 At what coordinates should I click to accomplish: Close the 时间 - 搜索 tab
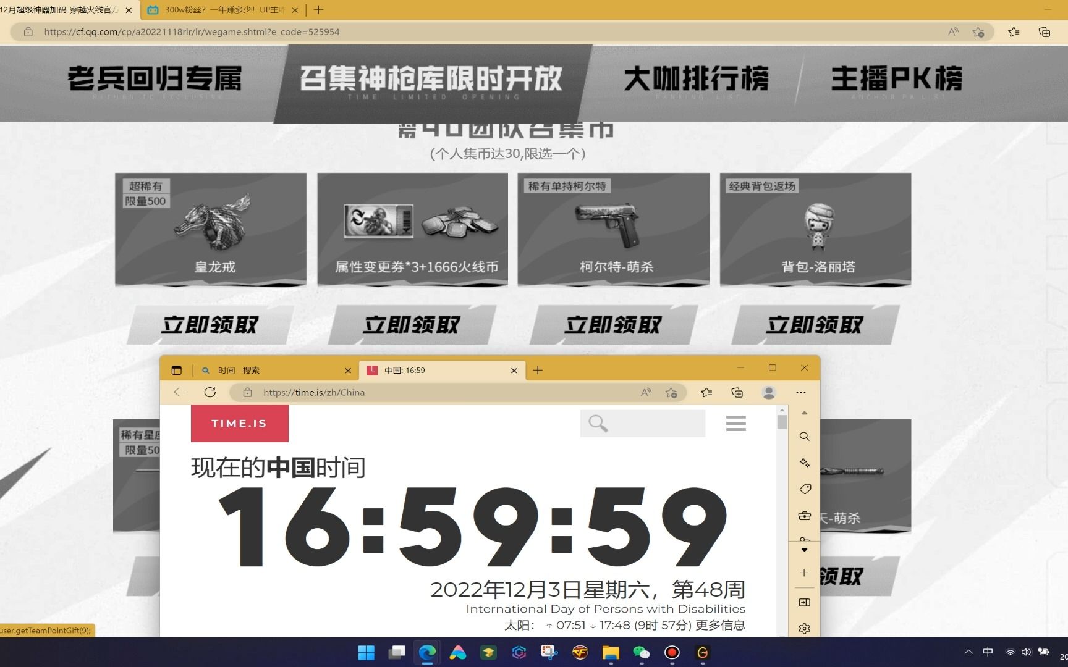click(x=347, y=371)
